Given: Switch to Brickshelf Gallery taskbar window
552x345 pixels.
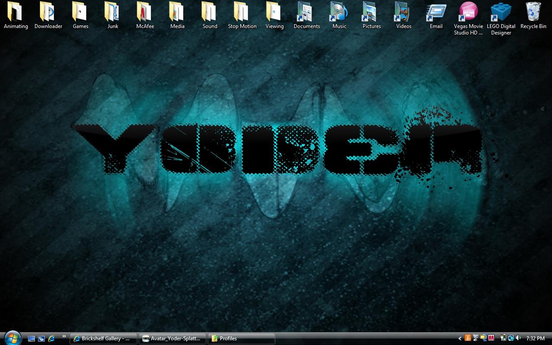Looking at the screenshot, I should 103,339.
